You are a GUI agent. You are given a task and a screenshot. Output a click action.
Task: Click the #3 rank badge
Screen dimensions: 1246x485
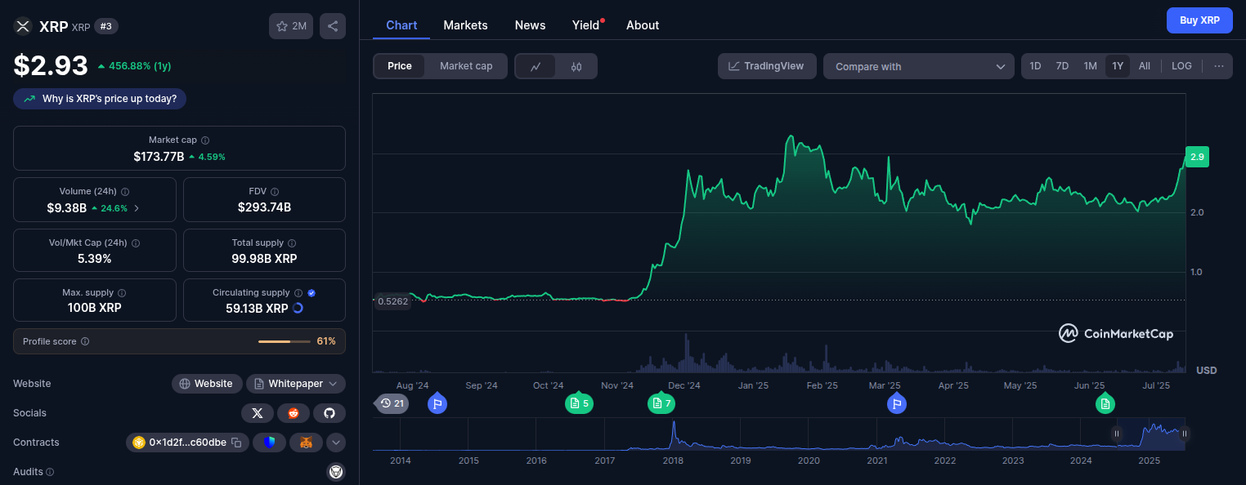point(106,26)
